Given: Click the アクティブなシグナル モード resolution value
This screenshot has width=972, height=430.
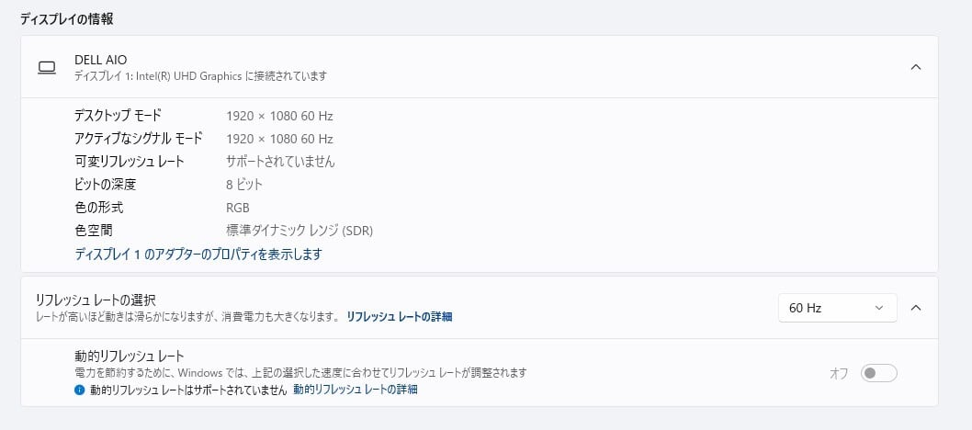Looking at the screenshot, I should click(279, 139).
